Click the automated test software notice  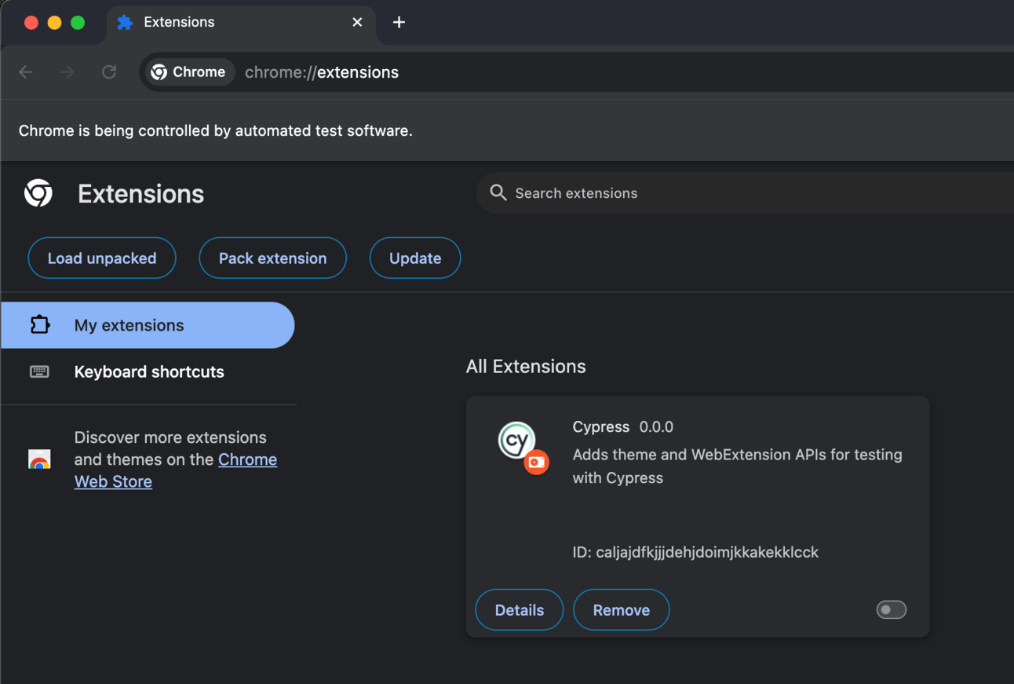tap(216, 130)
